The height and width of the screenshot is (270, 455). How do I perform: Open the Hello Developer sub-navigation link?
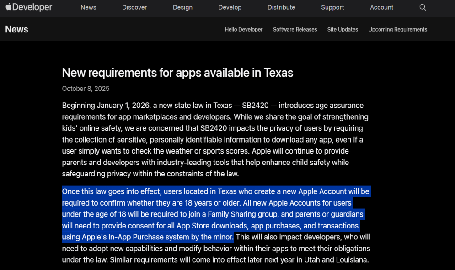pyautogui.click(x=243, y=29)
